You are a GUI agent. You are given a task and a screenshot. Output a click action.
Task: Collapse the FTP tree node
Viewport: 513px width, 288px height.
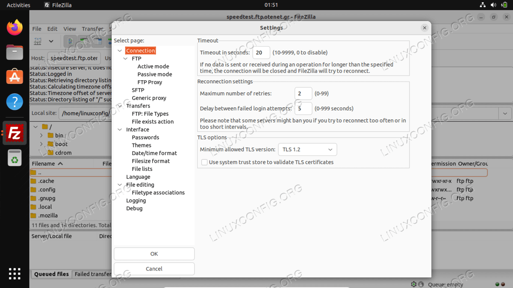click(x=125, y=59)
